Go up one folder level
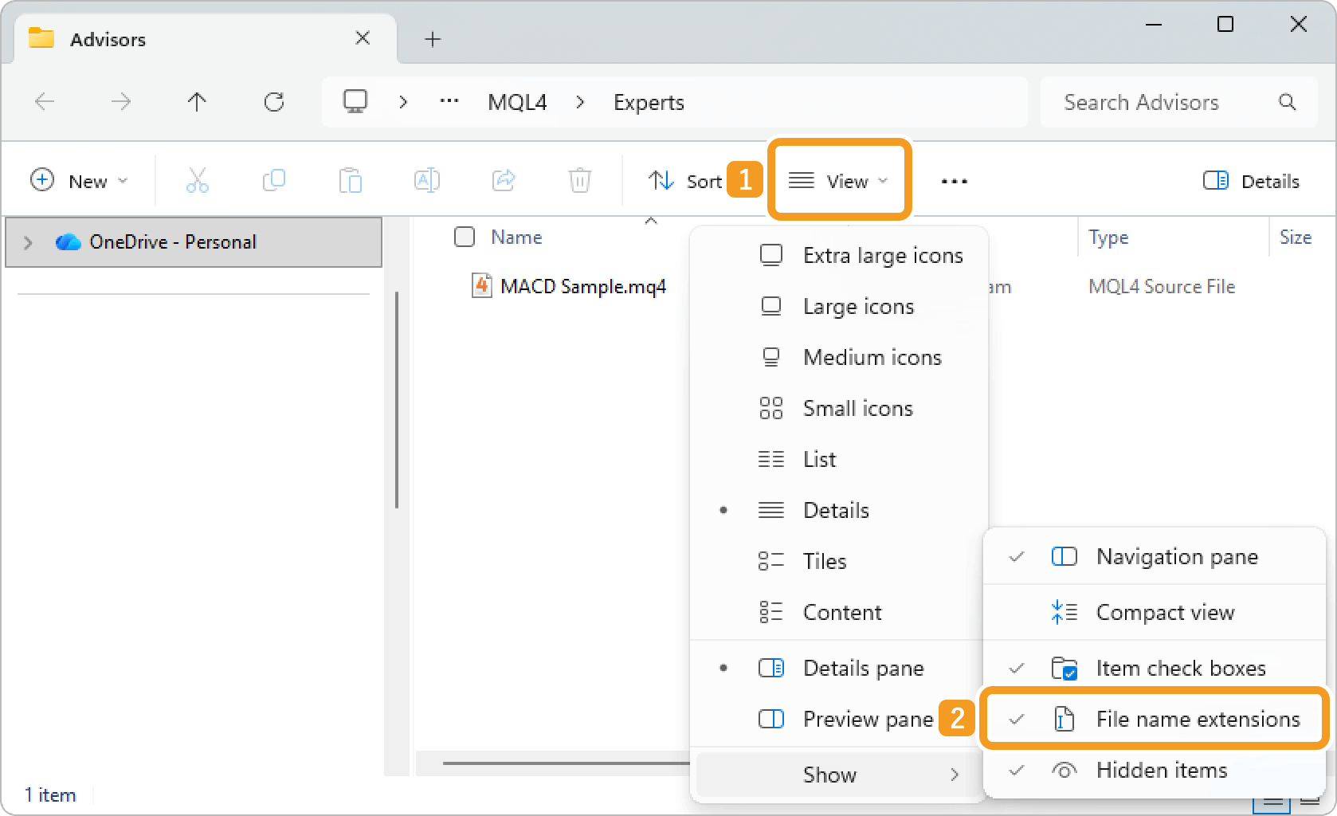1337x816 pixels. click(x=197, y=102)
